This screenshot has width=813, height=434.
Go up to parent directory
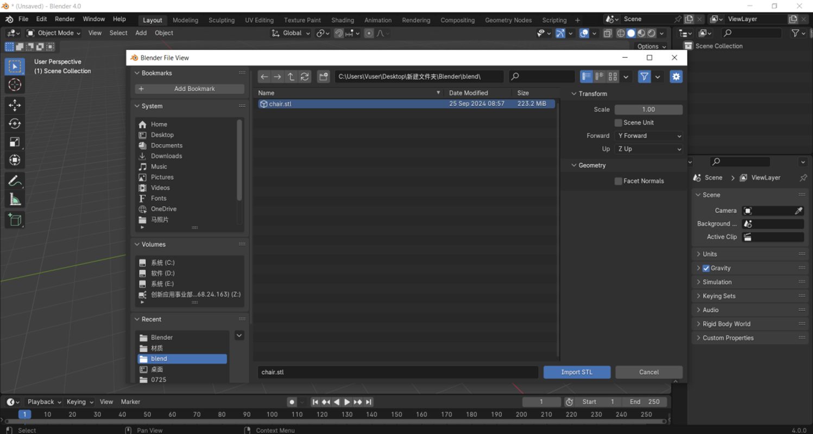[x=291, y=76]
